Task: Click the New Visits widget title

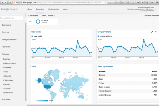Action: [36, 32]
